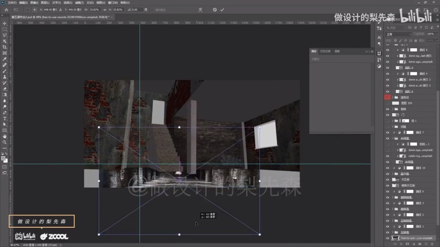Screen dimensions: 440x247
Task: Click the red label on 透视线 group
Action: point(387,97)
